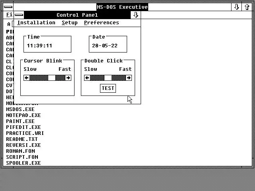This screenshot has height=191, width=255.
Task: Open the Control Panel system menu box
Action: pos(19,15)
